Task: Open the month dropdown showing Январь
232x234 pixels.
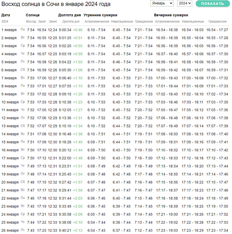Action: 162,3
